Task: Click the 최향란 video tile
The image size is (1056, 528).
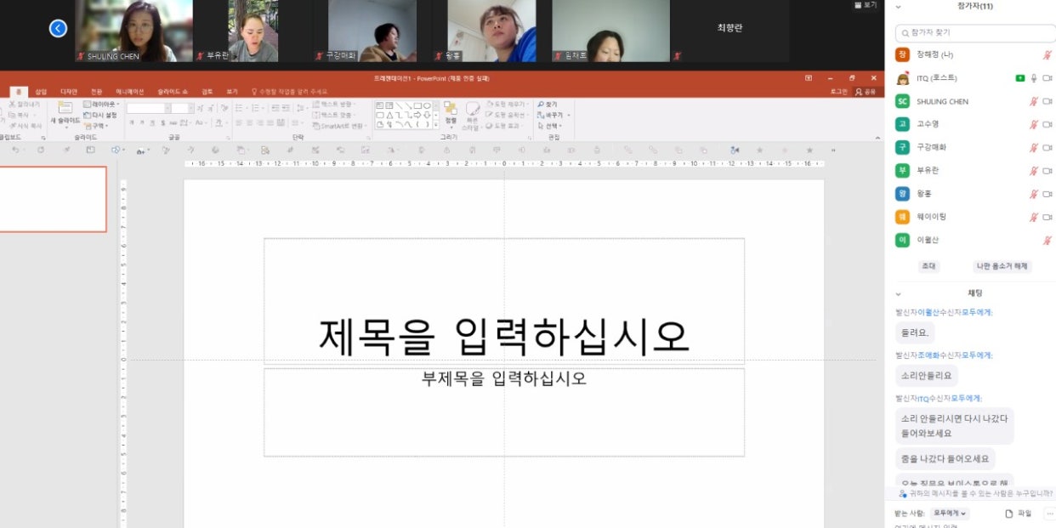Action: point(730,31)
